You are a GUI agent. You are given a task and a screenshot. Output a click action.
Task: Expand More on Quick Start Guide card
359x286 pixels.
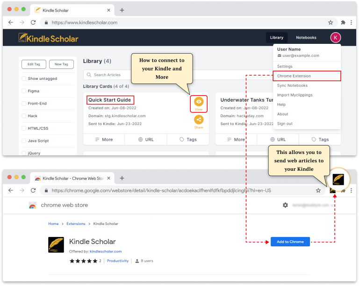[x=104, y=140]
